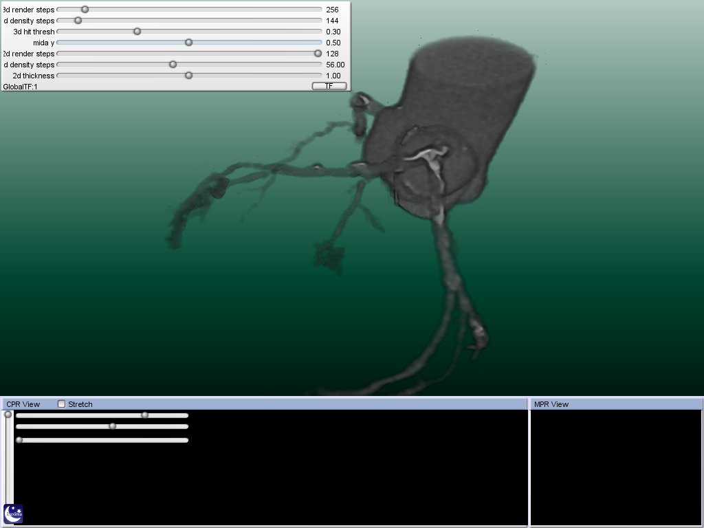Image resolution: width=704 pixels, height=528 pixels.
Task: Click the 3d density steps slider knob
Action: pyautogui.click(x=78, y=21)
